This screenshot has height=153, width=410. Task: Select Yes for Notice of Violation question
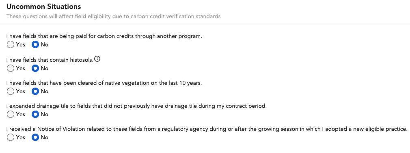point(11,137)
